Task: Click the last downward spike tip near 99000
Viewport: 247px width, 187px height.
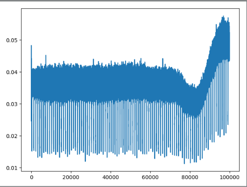Action: tap(228, 125)
